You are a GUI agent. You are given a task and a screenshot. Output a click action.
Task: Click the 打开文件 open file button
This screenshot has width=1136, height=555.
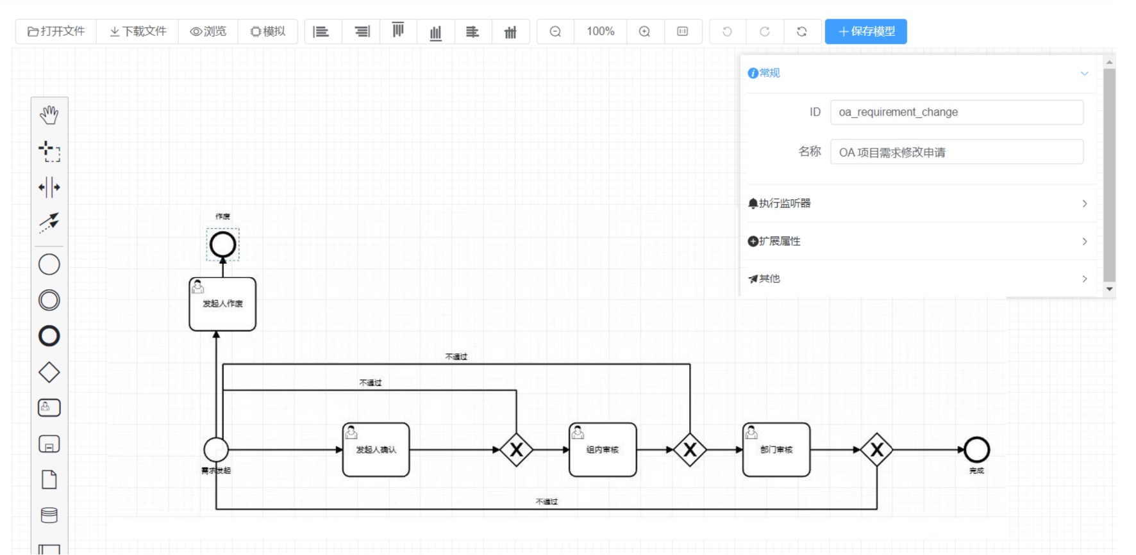tap(56, 31)
